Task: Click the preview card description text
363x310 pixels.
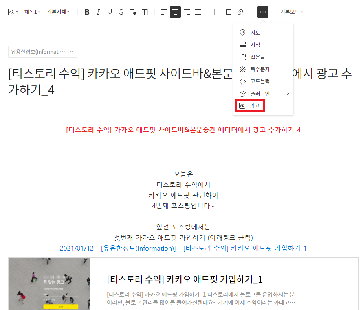Action: click(201, 299)
